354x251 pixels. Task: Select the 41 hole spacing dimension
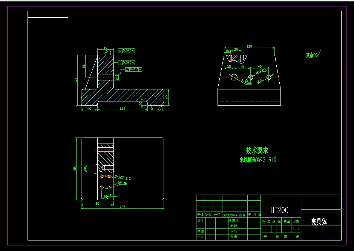coord(242,67)
